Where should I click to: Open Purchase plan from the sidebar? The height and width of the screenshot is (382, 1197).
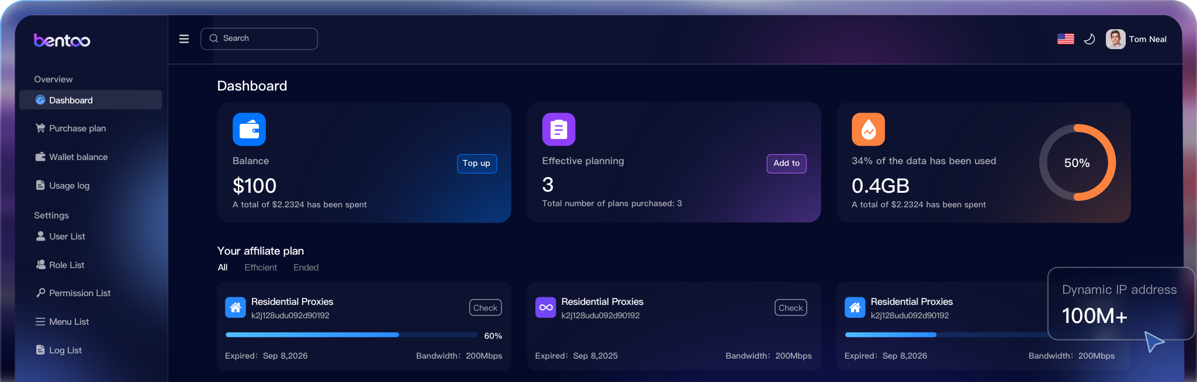pyautogui.click(x=77, y=129)
